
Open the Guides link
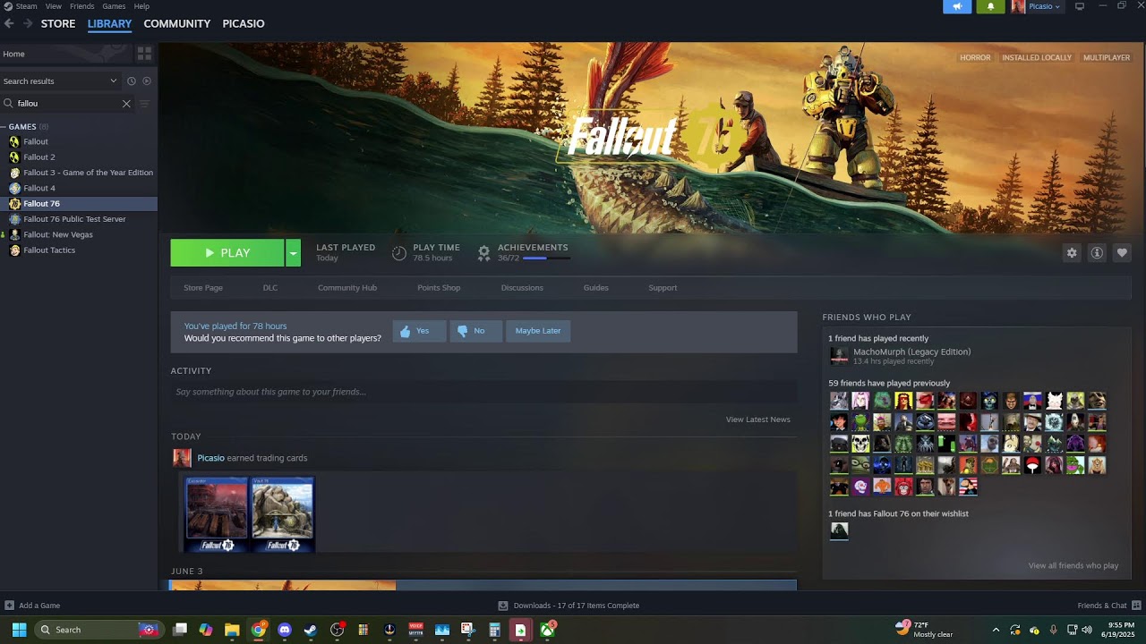pyautogui.click(x=596, y=288)
